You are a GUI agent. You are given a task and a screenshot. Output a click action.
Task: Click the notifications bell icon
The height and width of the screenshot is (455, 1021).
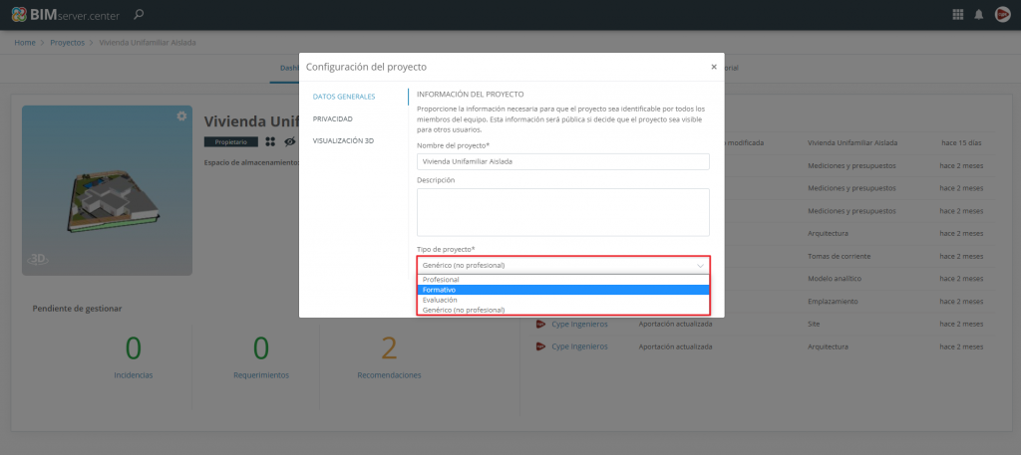(x=979, y=15)
